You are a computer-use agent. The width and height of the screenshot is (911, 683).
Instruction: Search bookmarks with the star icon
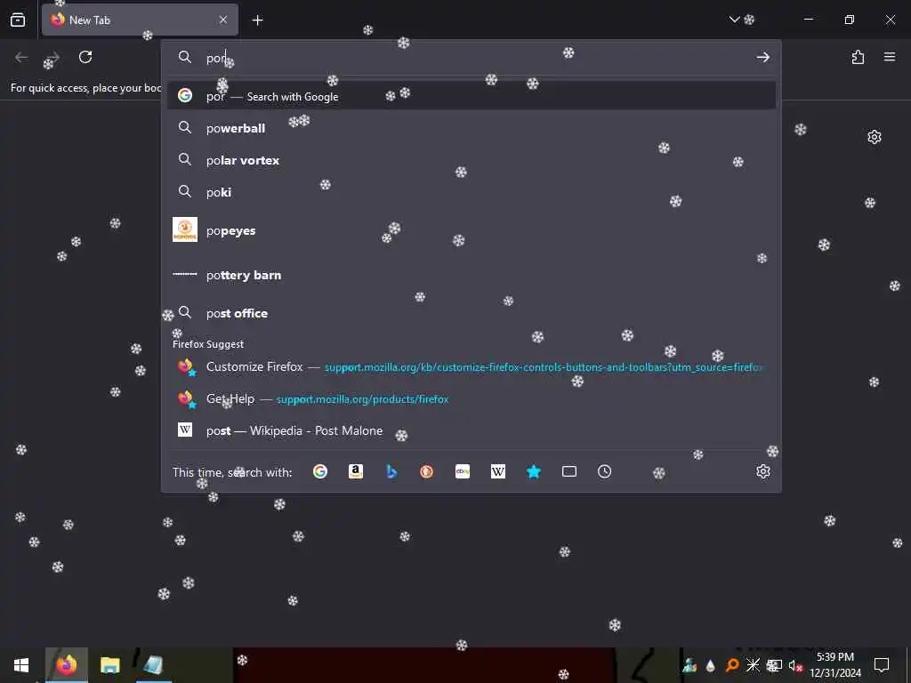pos(534,471)
